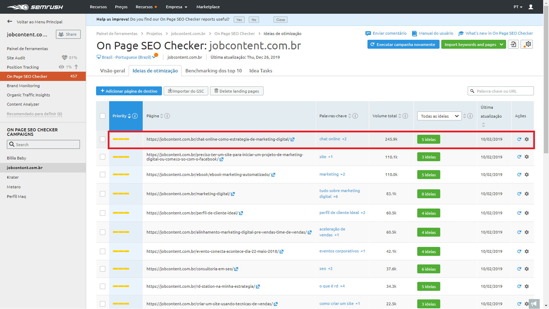
Task: Click the Site Audit health icon
Action: [65, 58]
